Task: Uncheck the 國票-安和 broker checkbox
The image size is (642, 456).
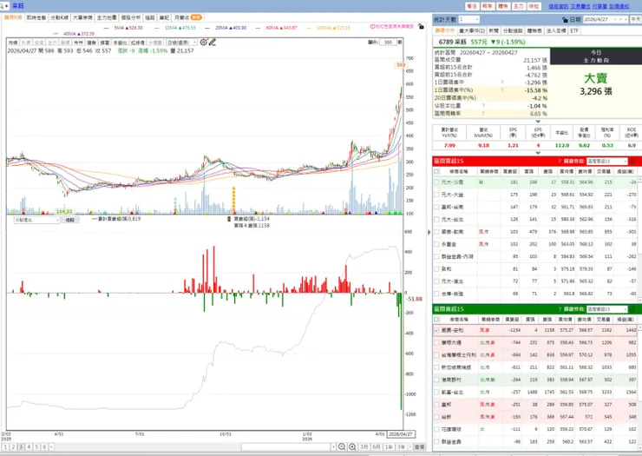Action: [436, 330]
